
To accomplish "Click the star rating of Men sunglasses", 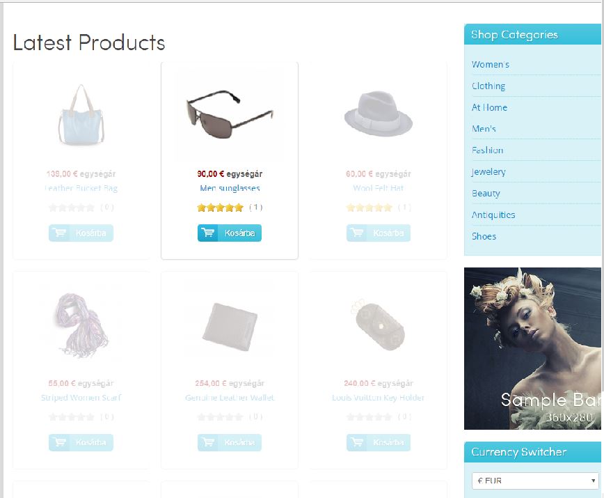I will click(x=221, y=208).
